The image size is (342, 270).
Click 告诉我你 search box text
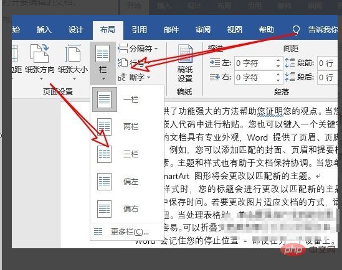323,30
